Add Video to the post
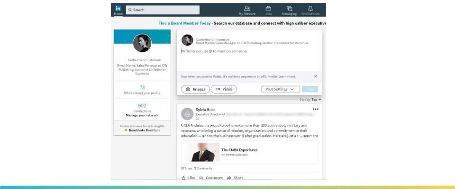 [x=224, y=89]
